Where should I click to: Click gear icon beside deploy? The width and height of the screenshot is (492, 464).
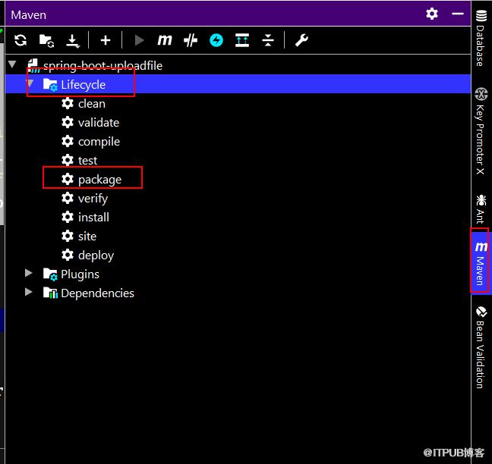point(68,255)
